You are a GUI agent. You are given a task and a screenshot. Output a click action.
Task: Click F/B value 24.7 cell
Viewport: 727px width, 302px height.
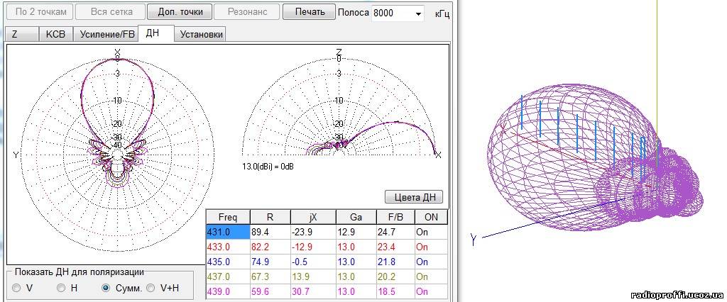click(395, 232)
